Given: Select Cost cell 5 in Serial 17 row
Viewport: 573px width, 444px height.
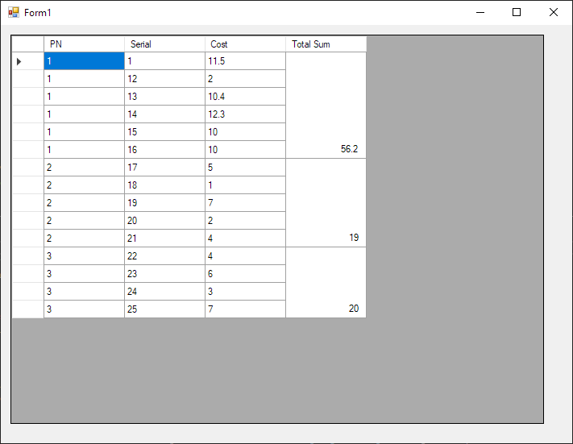Looking at the screenshot, I should (245, 168).
